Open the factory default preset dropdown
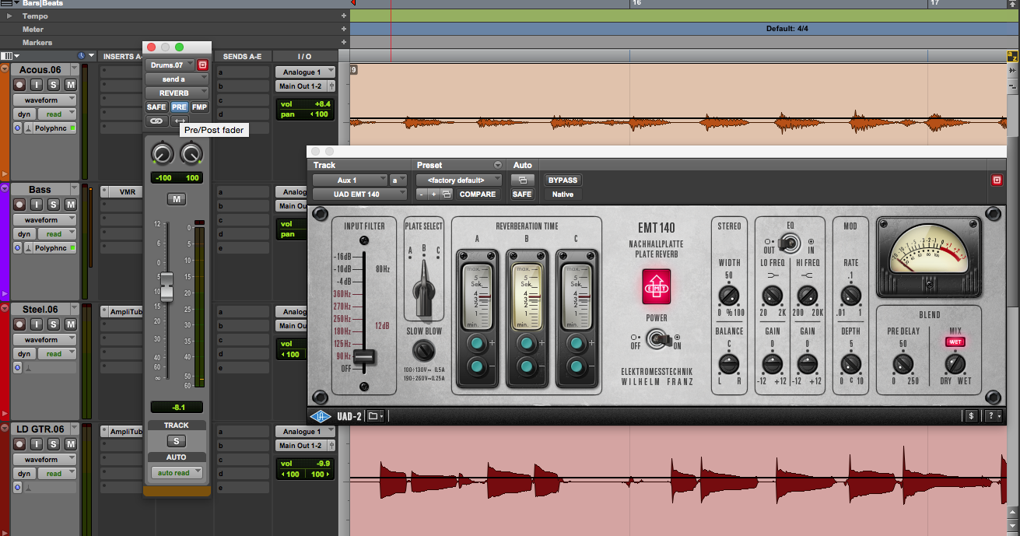Image resolution: width=1020 pixels, height=536 pixels. click(x=459, y=180)
